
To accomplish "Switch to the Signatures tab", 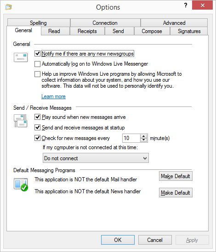I will click(189, 31).
